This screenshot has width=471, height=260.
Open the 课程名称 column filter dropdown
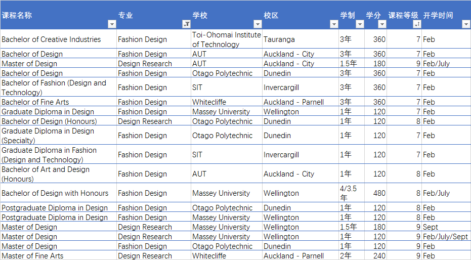(112, 24)
